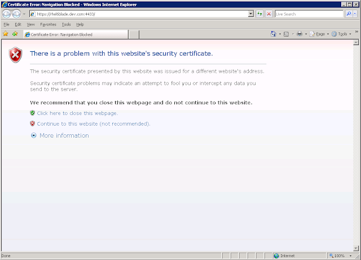361x260 pixels.
Task: Click the scrollbar up arrow
Action: pyautogui.click(x=356, y=42)
